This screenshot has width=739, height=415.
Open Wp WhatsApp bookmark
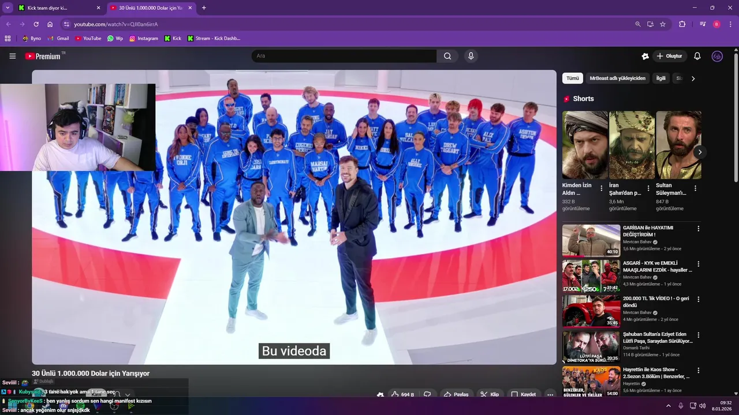115,39
